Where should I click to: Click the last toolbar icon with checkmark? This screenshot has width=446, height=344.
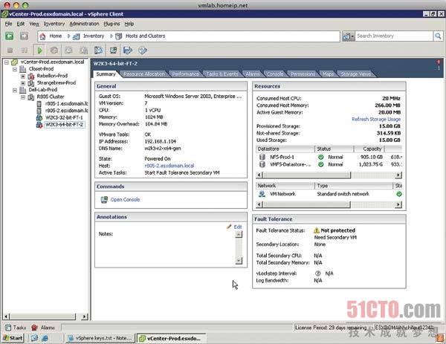tap(143, 51)
